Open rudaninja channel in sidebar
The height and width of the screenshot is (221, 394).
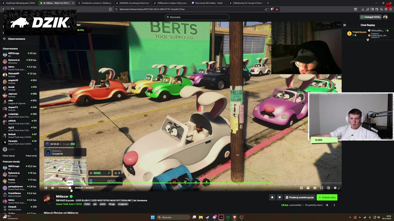pos(20,115)
